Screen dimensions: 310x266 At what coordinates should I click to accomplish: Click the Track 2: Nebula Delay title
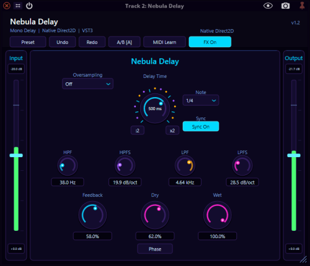click(154, 6)
